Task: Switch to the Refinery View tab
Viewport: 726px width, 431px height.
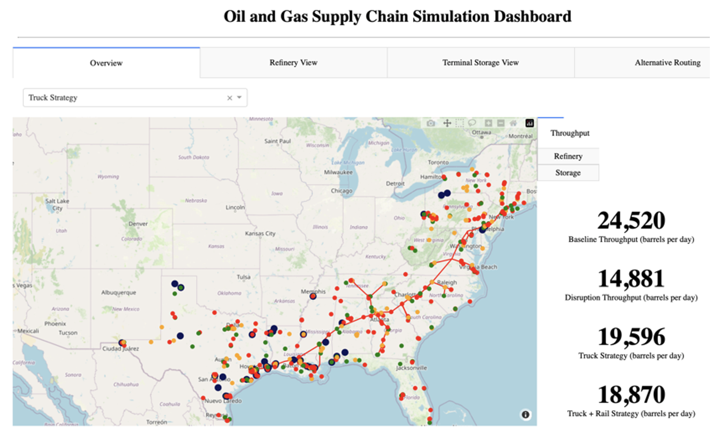Action: click(x=293, y=62)
